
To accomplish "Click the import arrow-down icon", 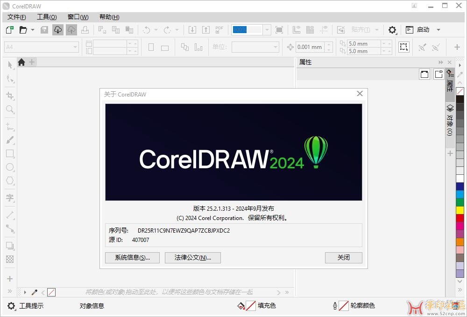I will tap(192, 30).
